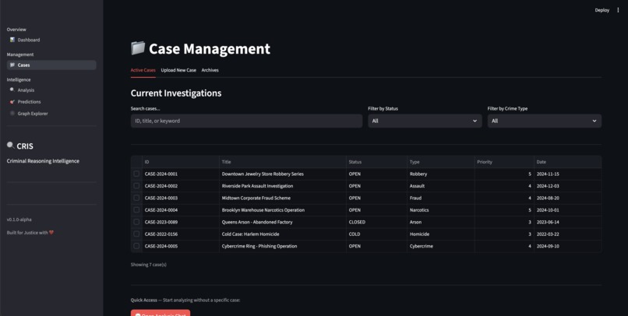Viewport: 628px width, 316px height.
Task: Tick the checkbox for CASE-2024-0001
Action: tap(136, 174)
